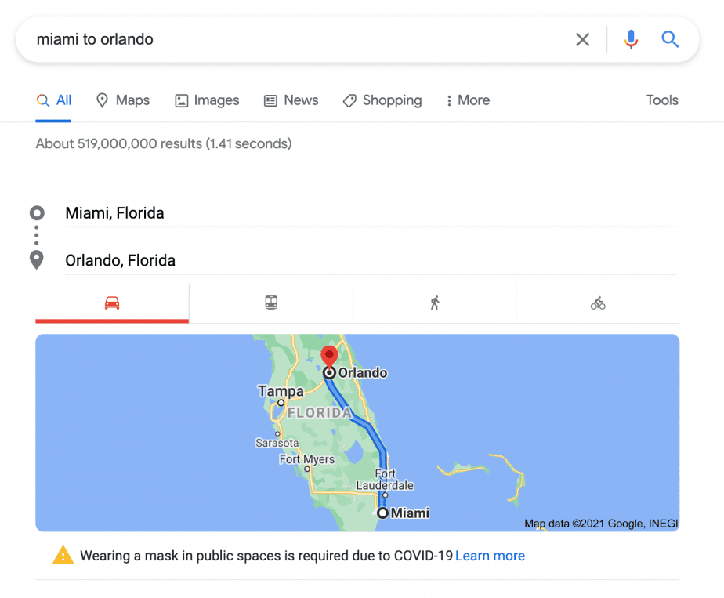The image size is (724, 598).
Task: Edit the Miami, Florida origin field
Action: click(x=371, y=213)
